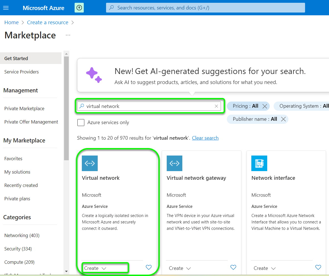Favorite the Network interface card heart
This screenshot has width=329, height=276.
(x=318, y=267)
